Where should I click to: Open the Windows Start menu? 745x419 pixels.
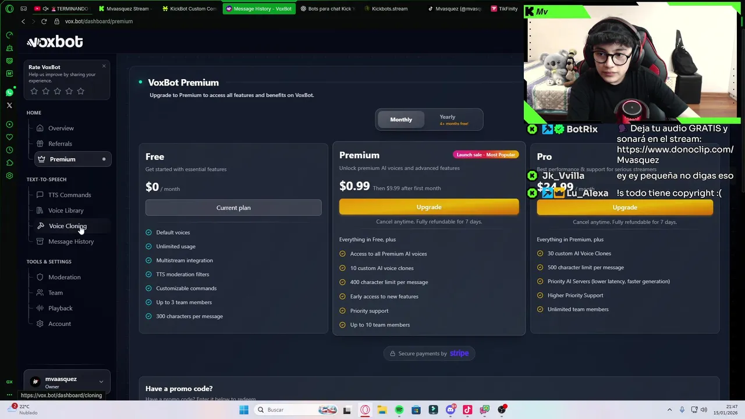click(244, 410)
